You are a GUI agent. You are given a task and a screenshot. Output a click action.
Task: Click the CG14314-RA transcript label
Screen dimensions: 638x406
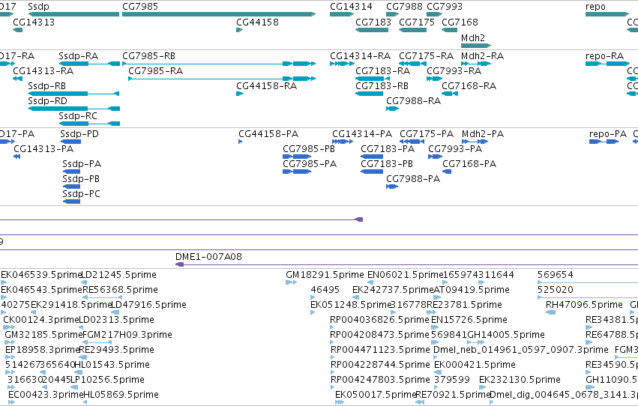point(360,55)
